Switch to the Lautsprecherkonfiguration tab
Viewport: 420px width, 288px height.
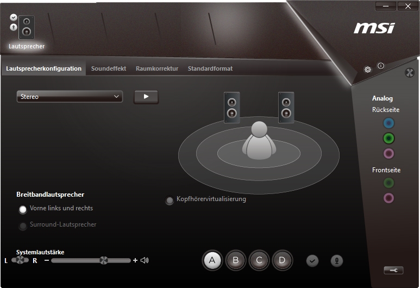pyautogui.click(x=43, y=68)
